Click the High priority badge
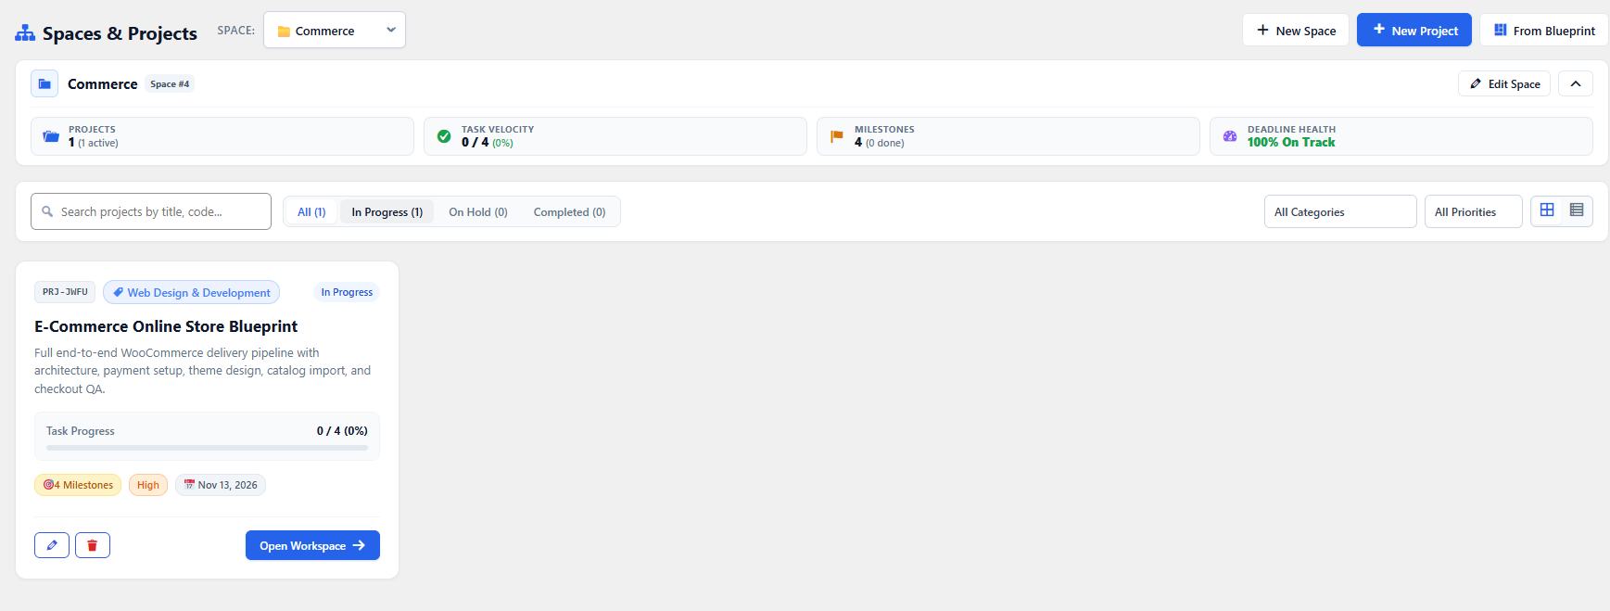This screenshot has width=1610, height=611. pos(148,485)
